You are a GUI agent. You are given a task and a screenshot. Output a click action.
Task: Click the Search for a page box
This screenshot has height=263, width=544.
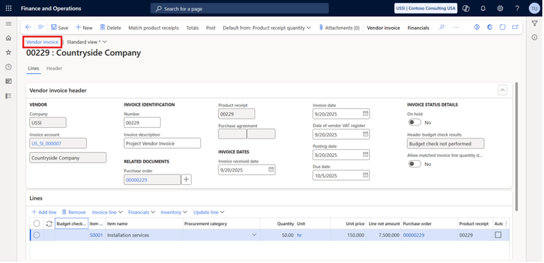pos(239,8)
